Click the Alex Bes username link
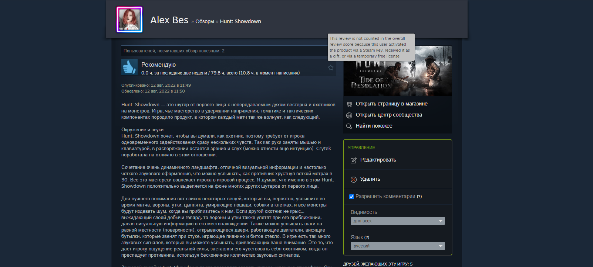Image resolution: width=593 pixels, height=267 pixels. point(169,20)
